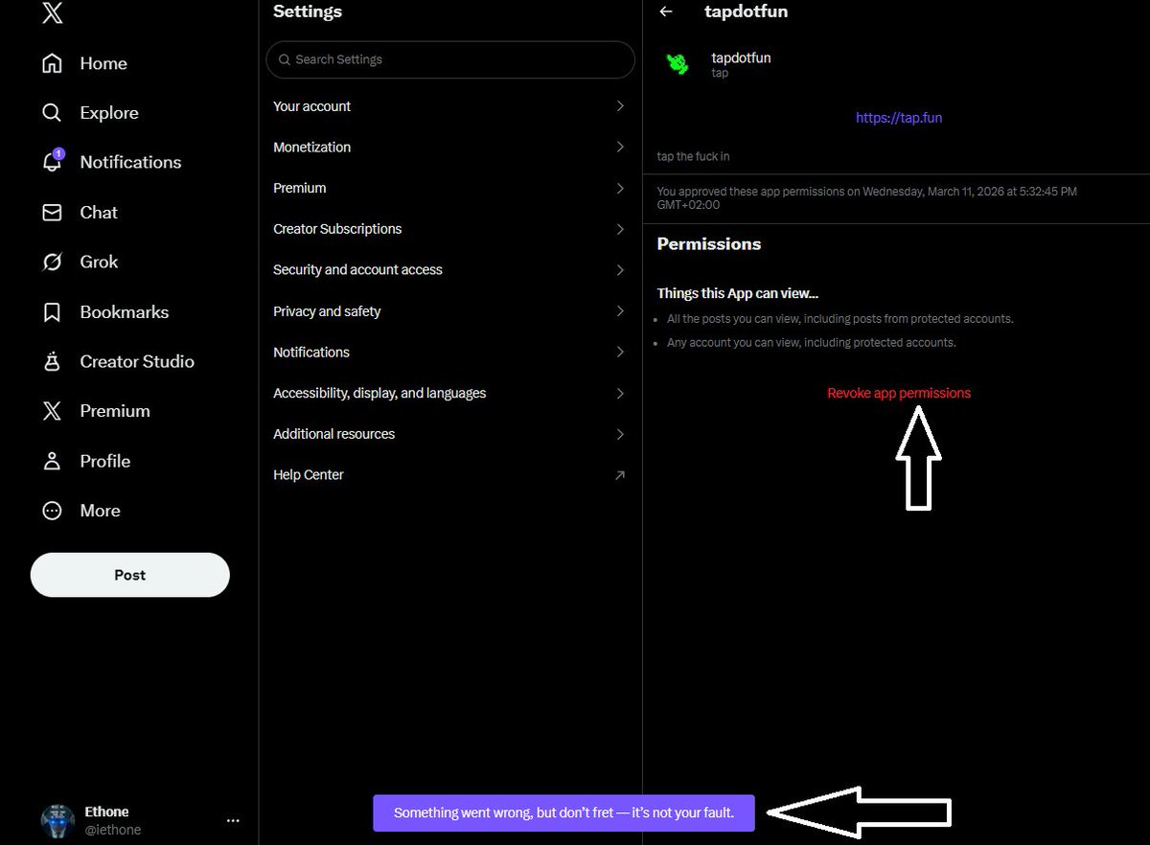The image size is (1150, 845).
Task: Click the green tapdotfun app logo
Action: pyautogui.click(x=678, y=64)
